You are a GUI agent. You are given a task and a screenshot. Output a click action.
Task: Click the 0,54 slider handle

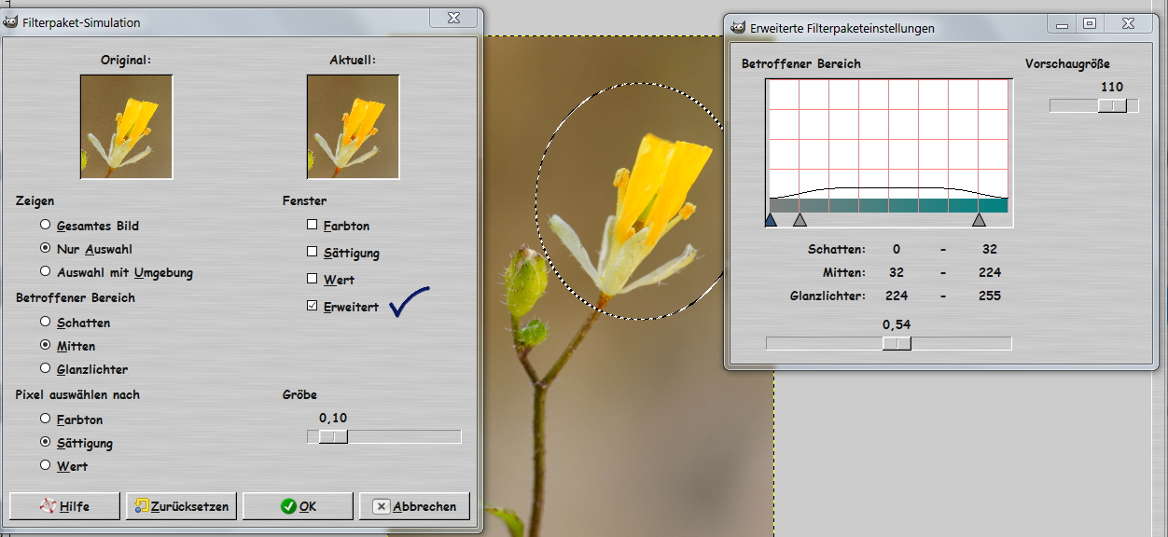coord(897,343)
